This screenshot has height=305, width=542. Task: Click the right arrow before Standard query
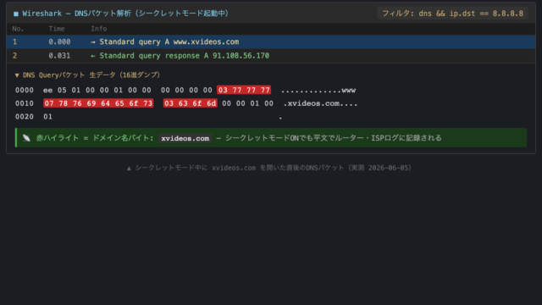pos(93,42)
